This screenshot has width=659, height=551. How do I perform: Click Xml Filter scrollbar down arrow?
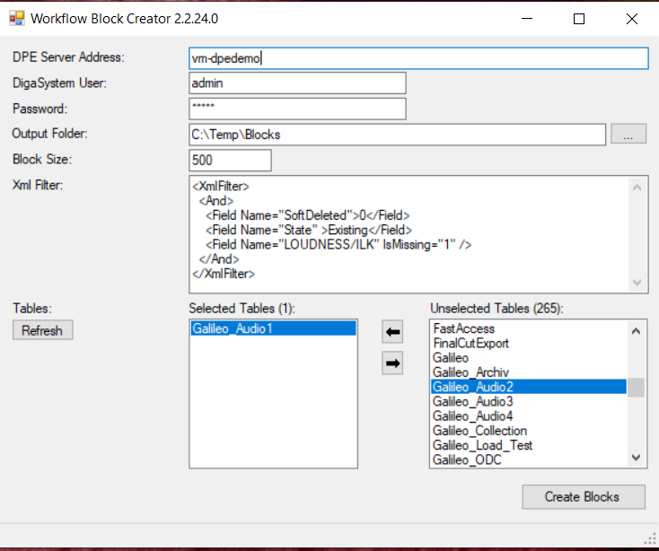tap(637, 283)
